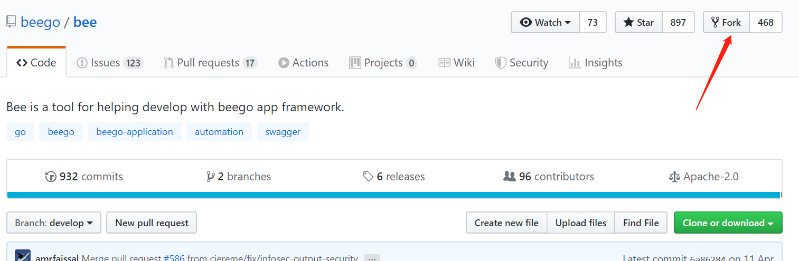Viewport: 799px width, 261px height.
Task: Select the automation topic tag
Action: pyautogui.click(x=219, y=132)
